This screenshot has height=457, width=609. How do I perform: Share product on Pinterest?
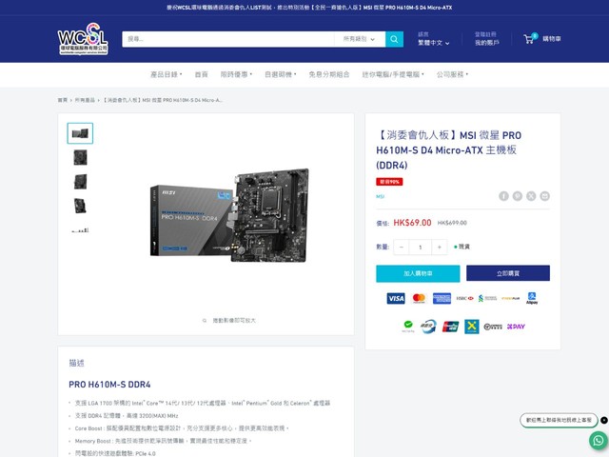518,196
